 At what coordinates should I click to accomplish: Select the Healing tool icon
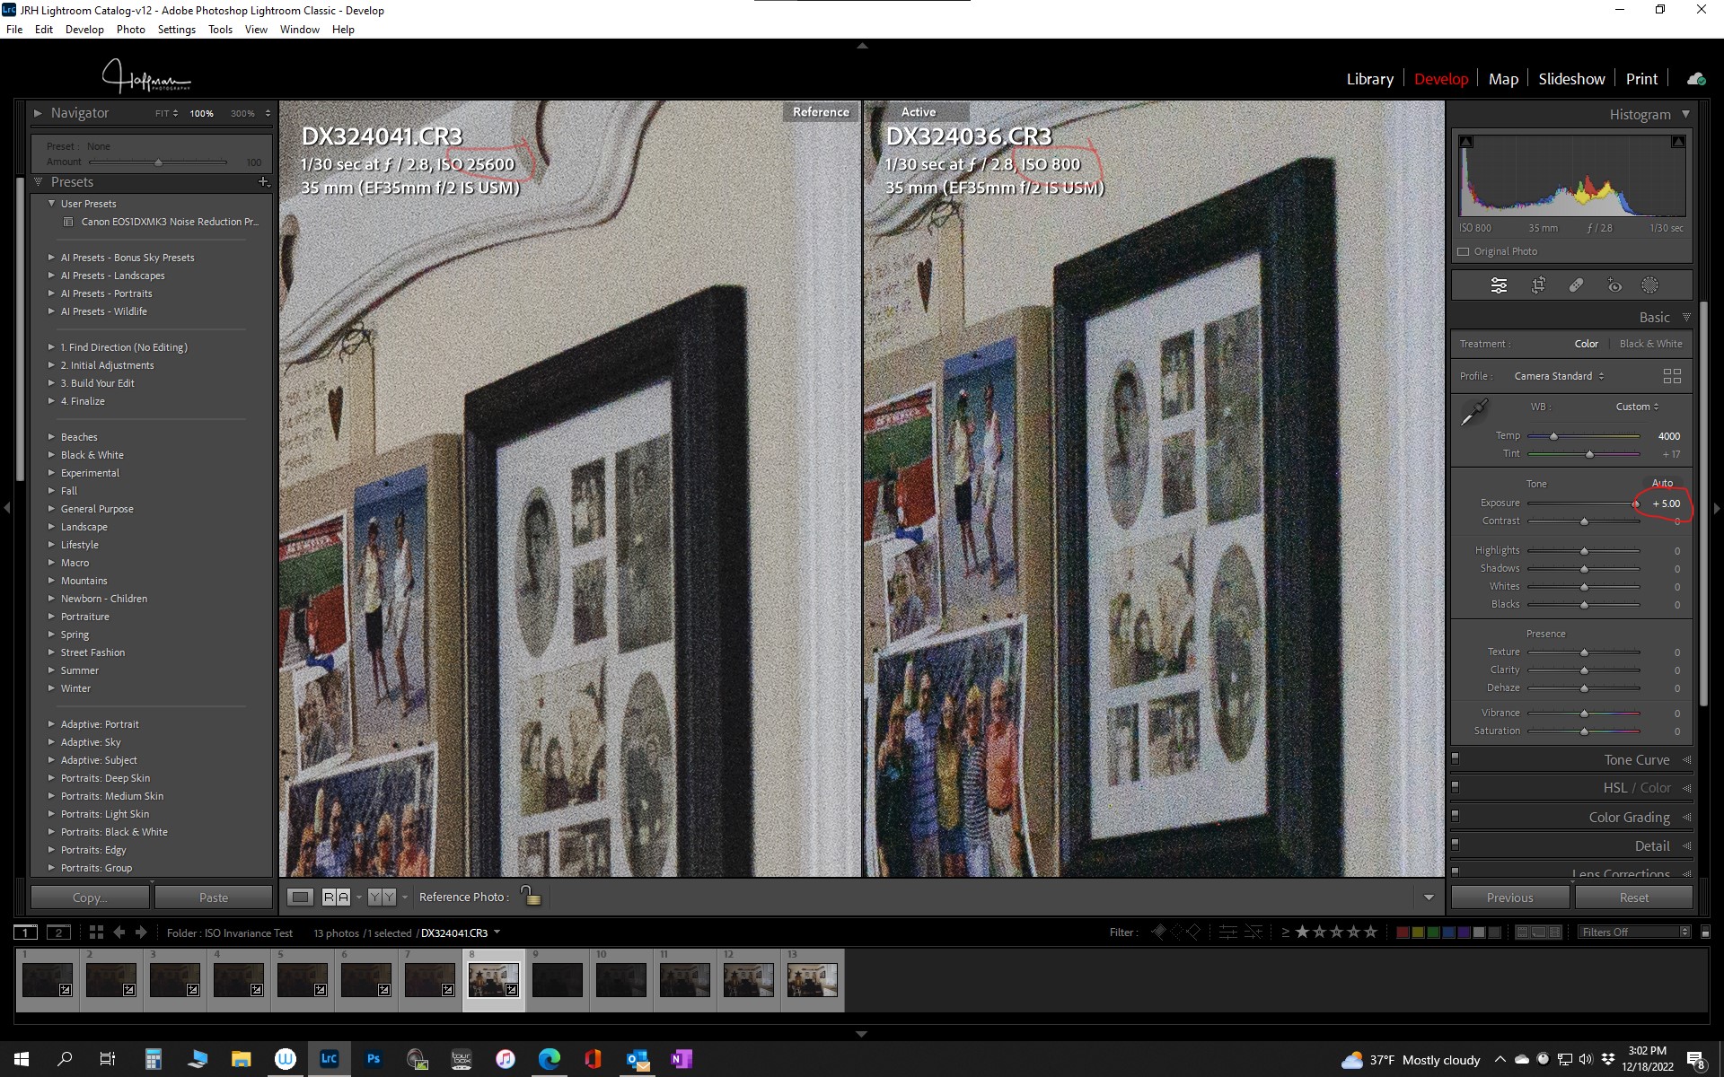1576,285
